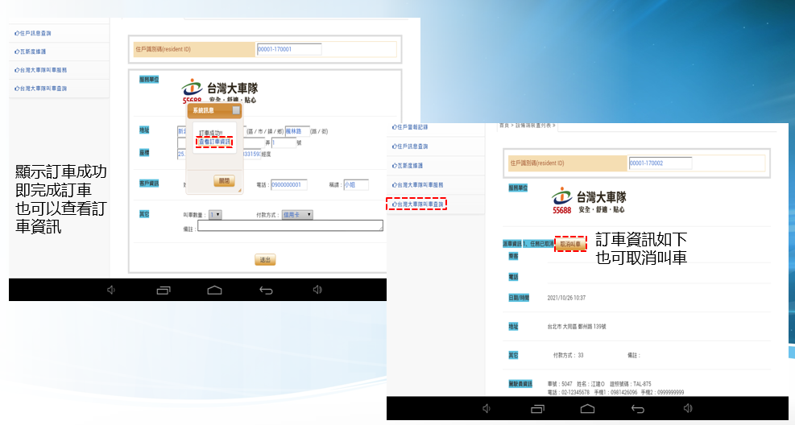Click the address text 台北市 大同區 鄭州路 139號
The image size is (795, 425).
point(577,327)
